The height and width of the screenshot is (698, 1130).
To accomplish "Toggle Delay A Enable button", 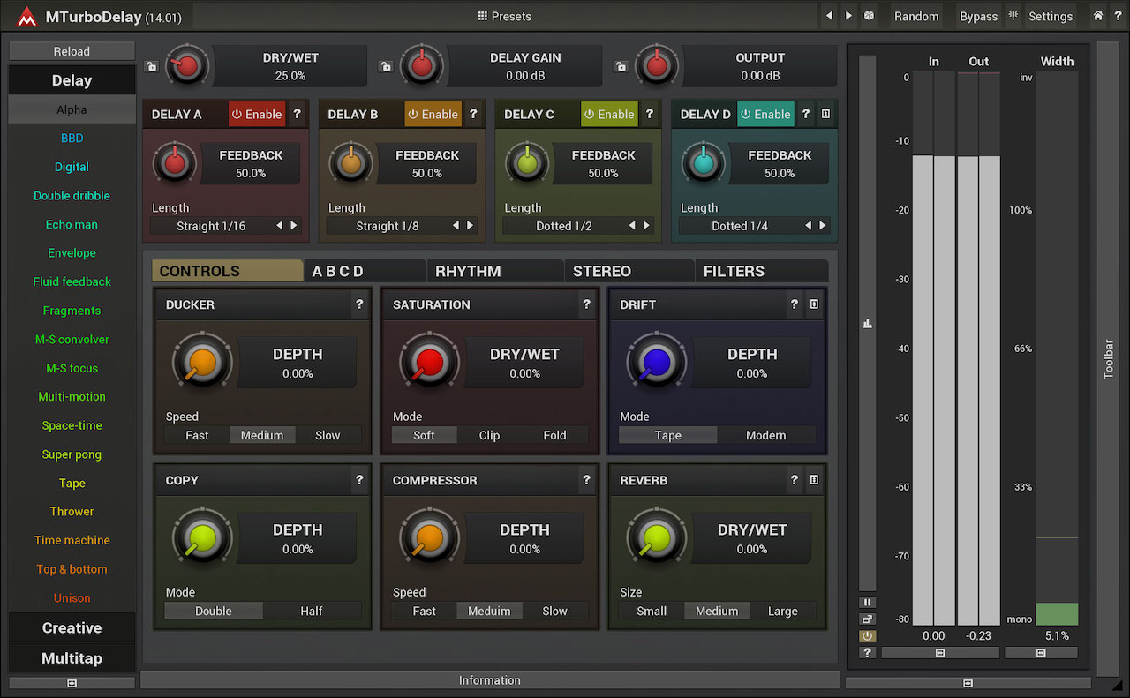I will pyautogui.click(x=256, y=114).
